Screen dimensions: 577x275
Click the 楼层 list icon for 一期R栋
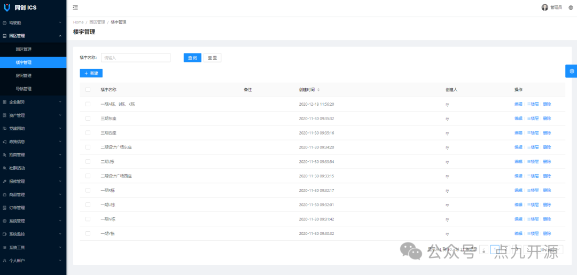click(528, 190)
